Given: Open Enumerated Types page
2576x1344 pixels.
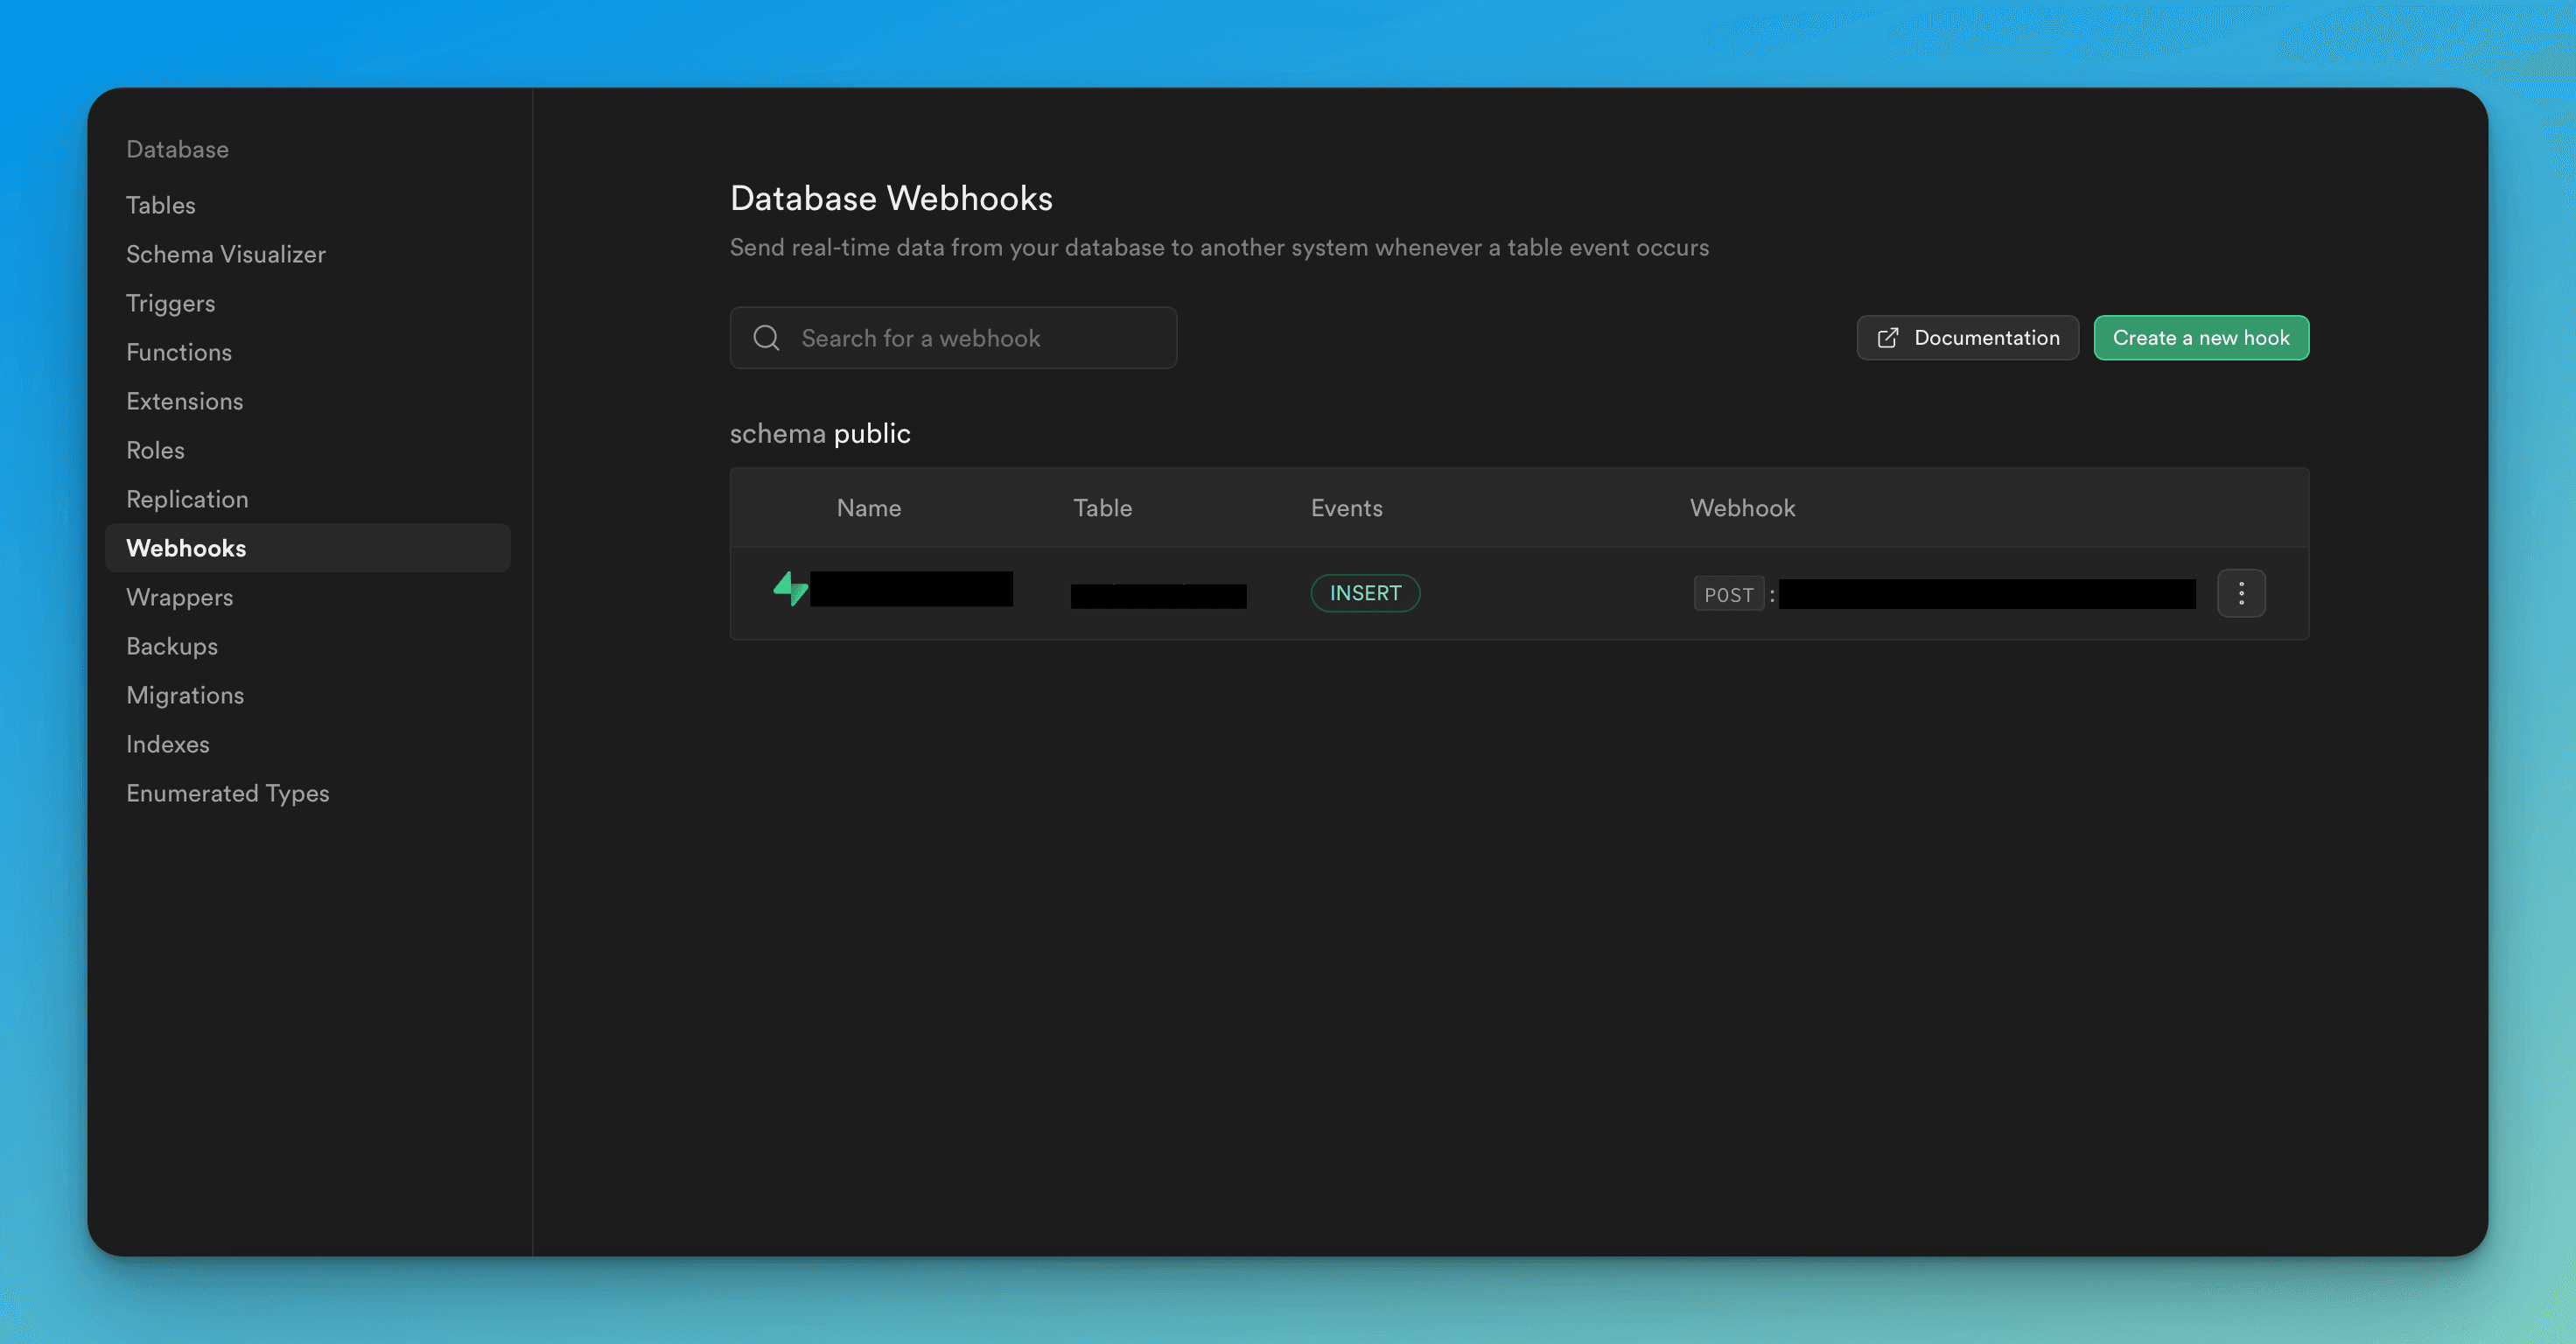Looking at the screenshot, I should point(227,793).
